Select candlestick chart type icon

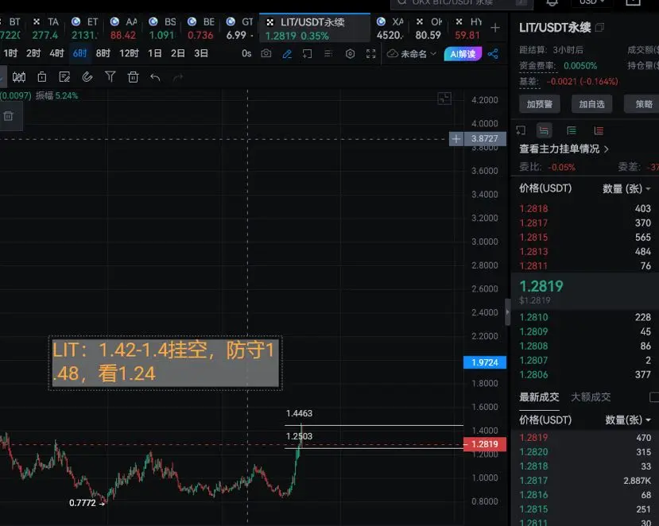19,77
